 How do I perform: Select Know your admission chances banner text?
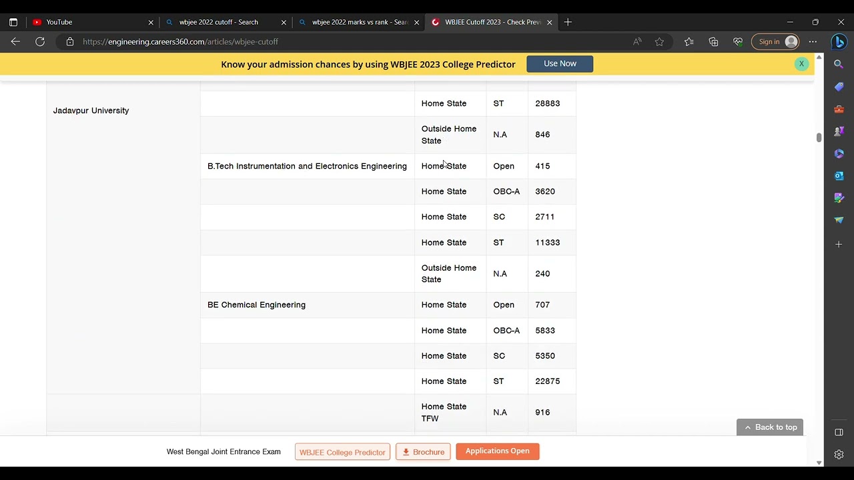point(368,65)
